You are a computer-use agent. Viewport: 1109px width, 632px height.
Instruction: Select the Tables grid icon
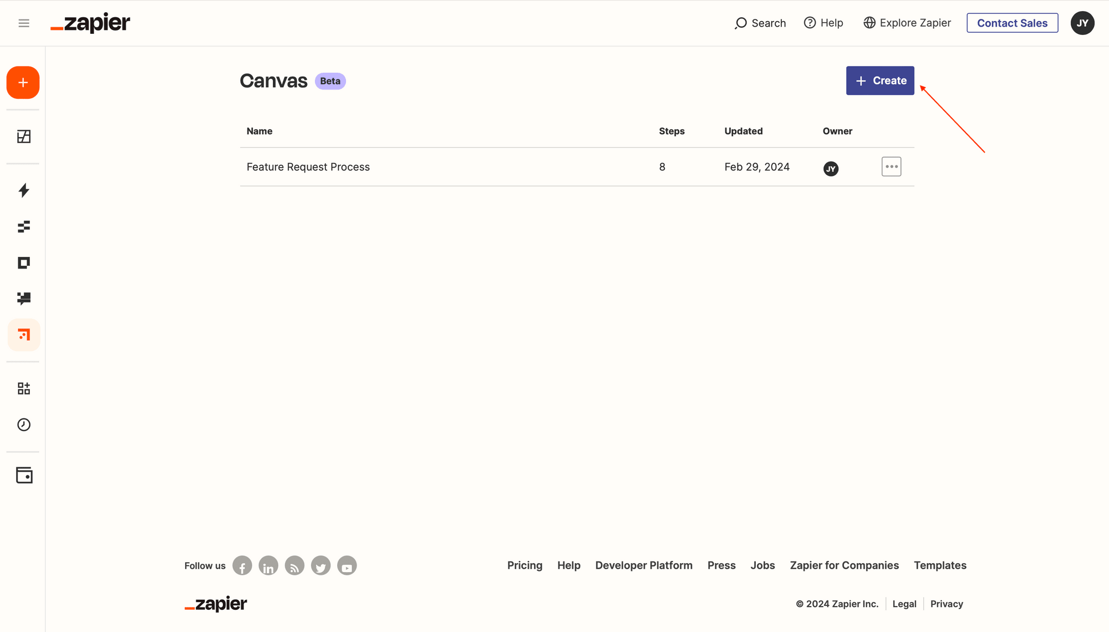coord(23,136)
